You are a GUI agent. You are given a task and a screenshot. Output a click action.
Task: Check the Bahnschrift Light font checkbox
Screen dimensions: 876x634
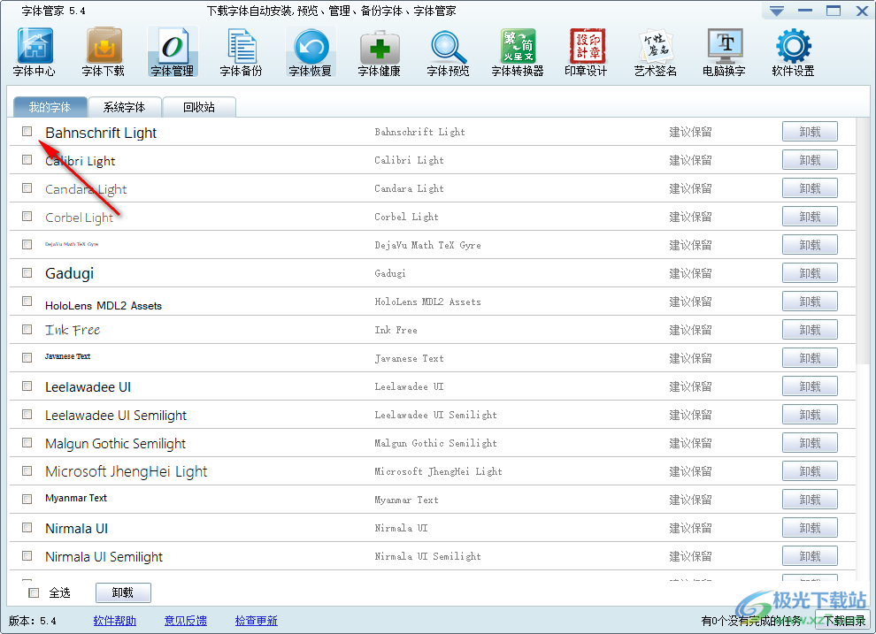[27, 132]
